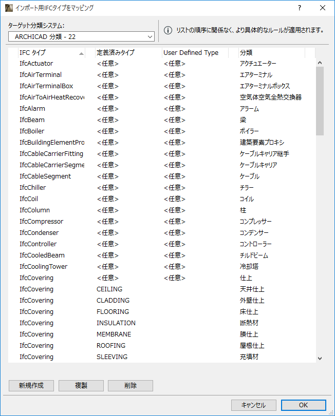Click the vertical scrollbar thumb

pyautogui.click(x=320, y=101)
